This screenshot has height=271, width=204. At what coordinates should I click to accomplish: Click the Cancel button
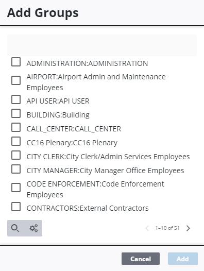click(141, 259)
